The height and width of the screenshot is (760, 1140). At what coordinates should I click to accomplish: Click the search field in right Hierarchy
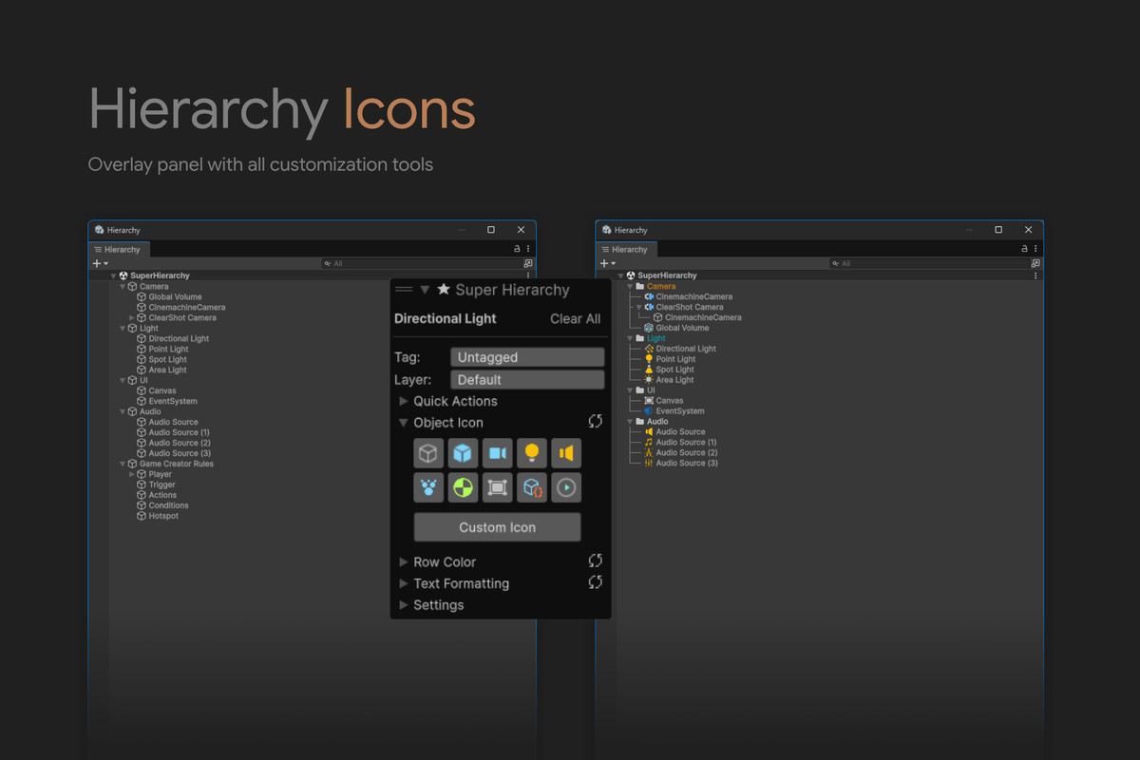click(926, 263)
